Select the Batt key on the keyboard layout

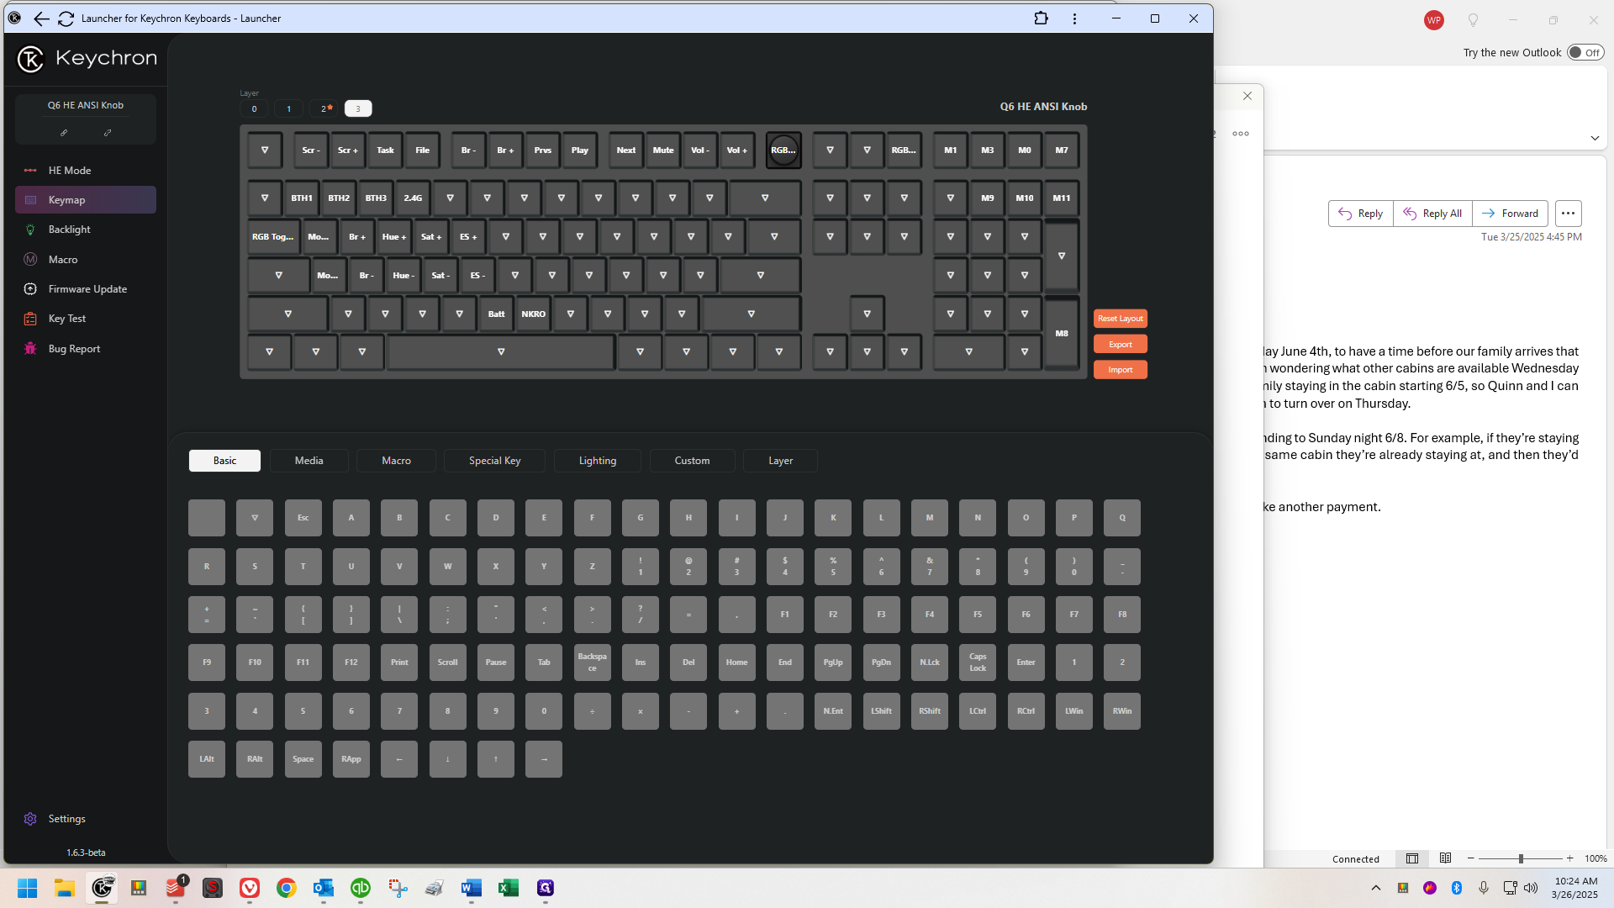[x=497, y=314]
